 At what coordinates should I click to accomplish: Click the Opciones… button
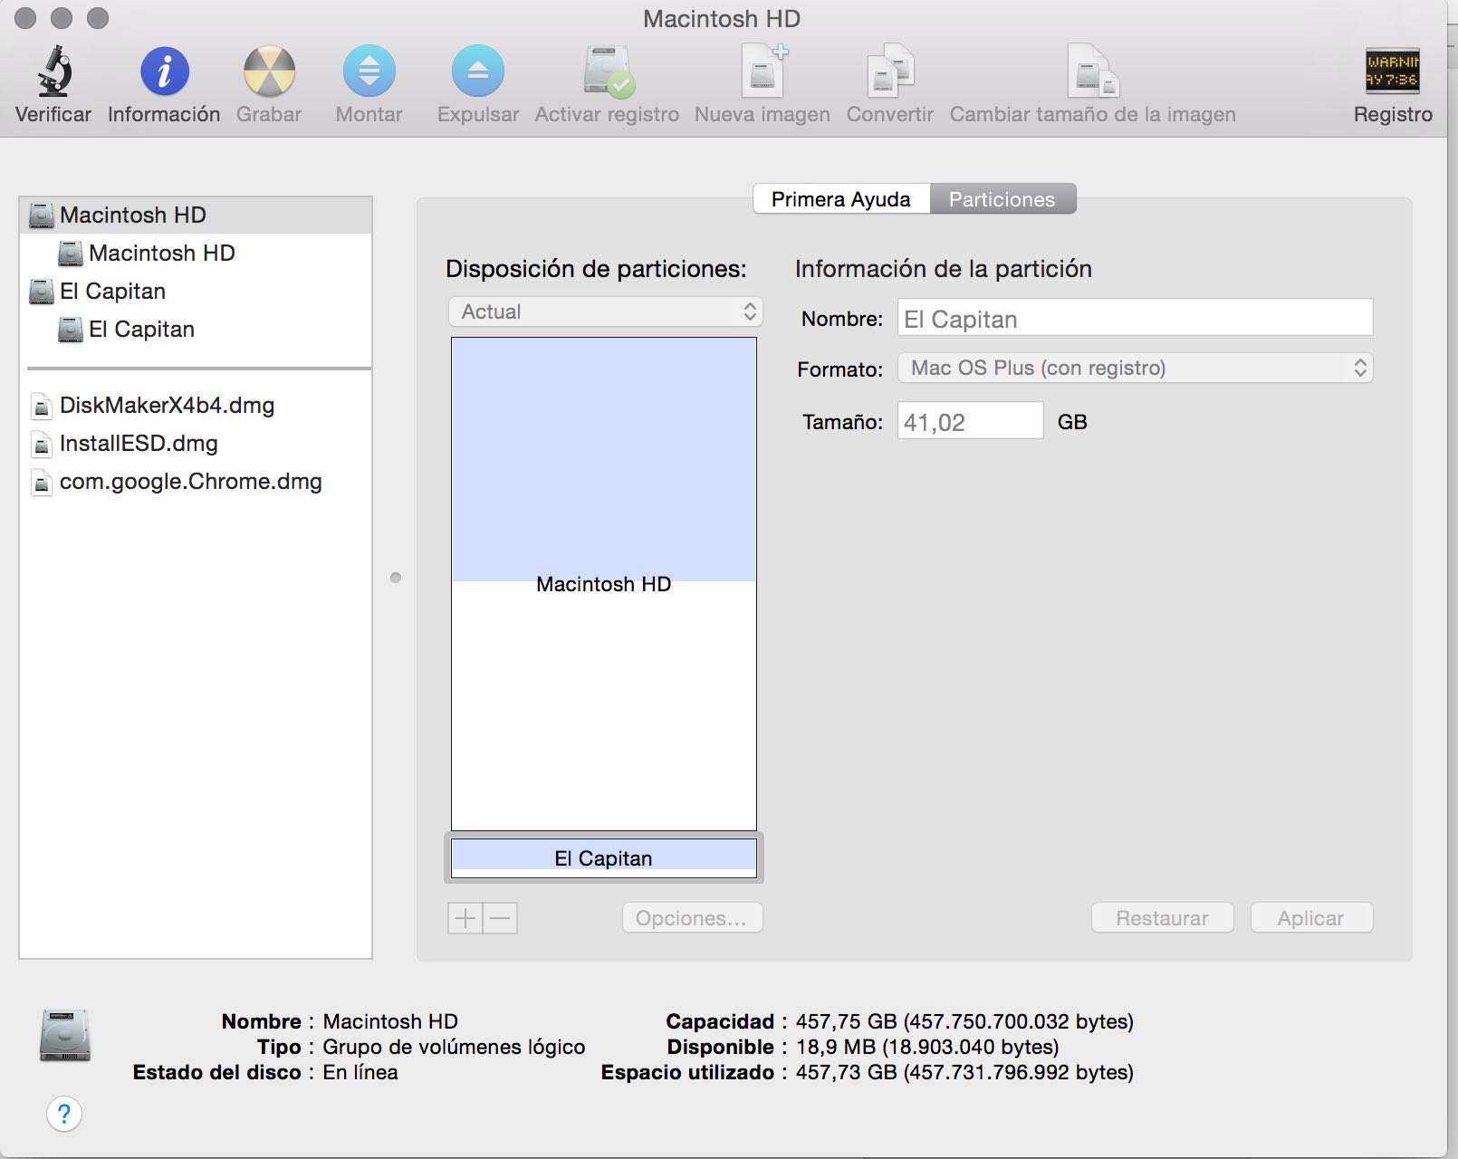(x=692, y=918)
